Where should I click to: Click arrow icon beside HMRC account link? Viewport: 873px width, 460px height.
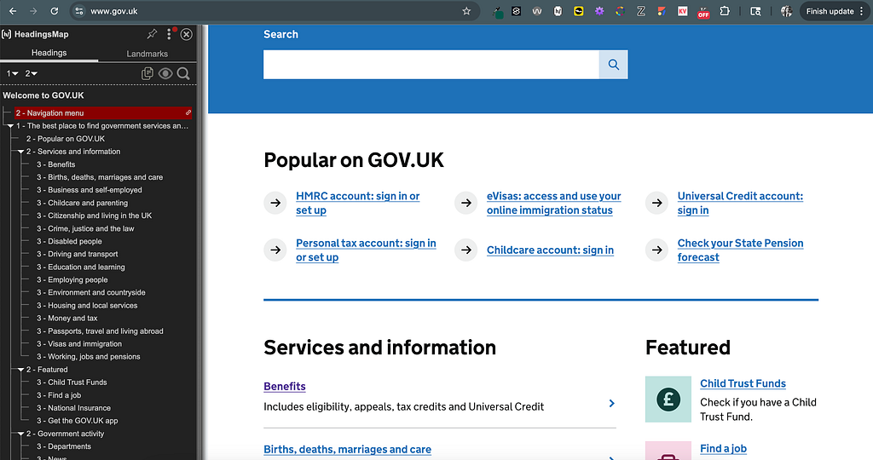coord(275,203)
